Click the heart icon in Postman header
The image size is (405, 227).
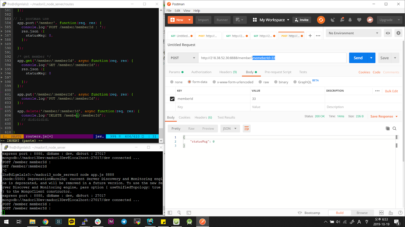coord(359,20)
